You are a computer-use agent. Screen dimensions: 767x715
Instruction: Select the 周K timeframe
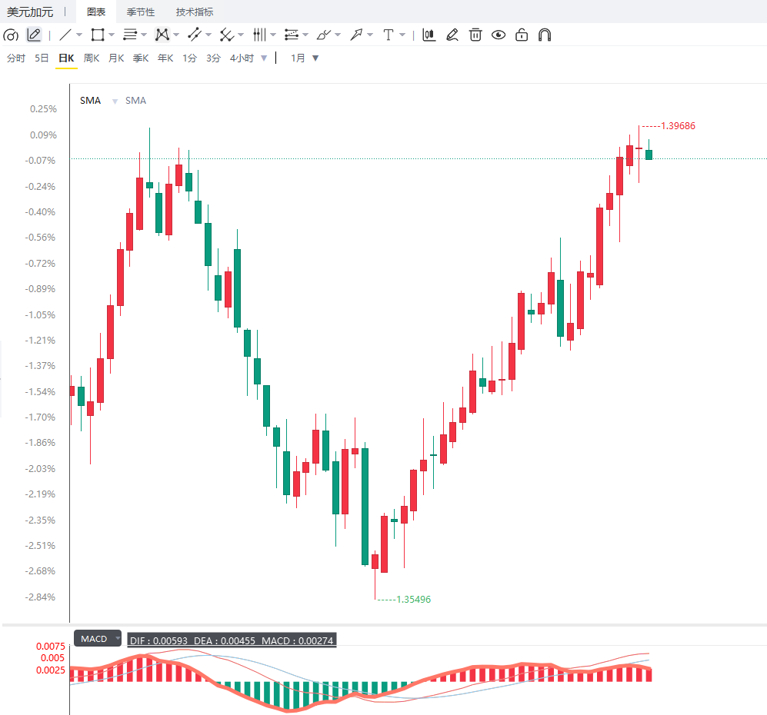click(x=92, y=58)
